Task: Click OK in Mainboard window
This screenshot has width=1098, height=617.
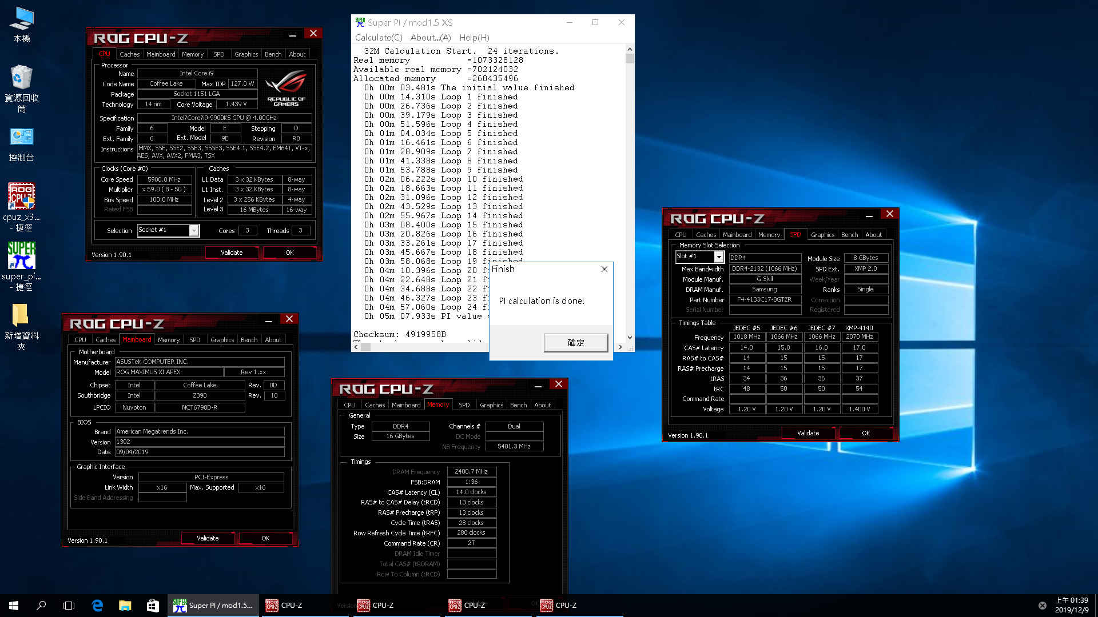Action: (x=265, y=538)
